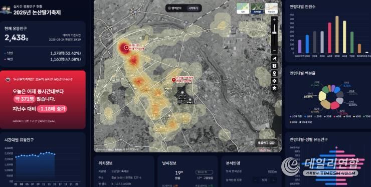The height and width of the screenshot is (187, 371).
Task: Show traffic light layer on map
Action: [x=274, y=66]
